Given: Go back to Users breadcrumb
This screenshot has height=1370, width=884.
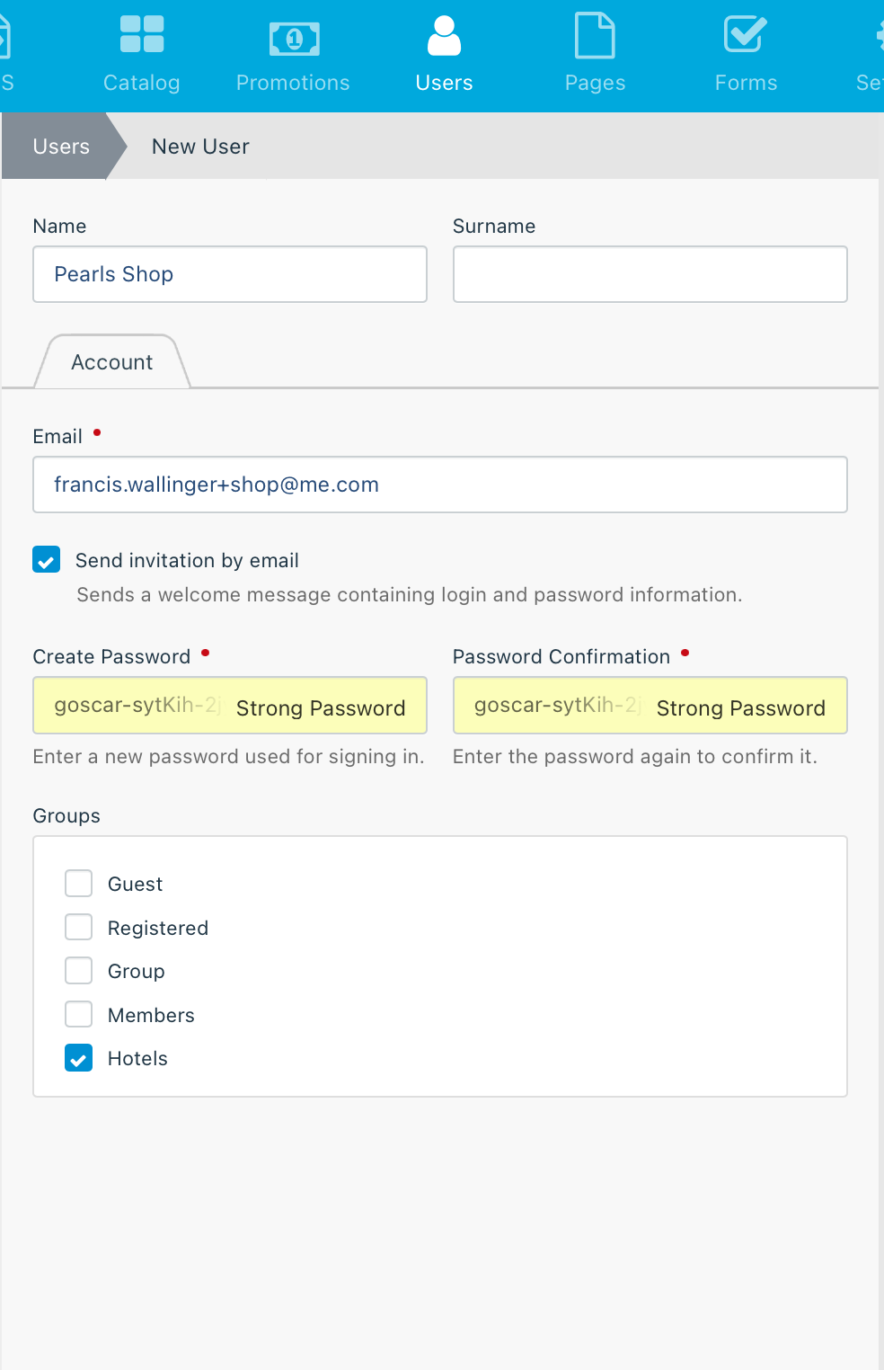Looking at the screenshot, I should (x=61, y=146).
